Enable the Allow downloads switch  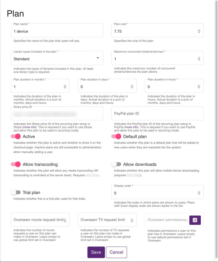coord(116,164)
